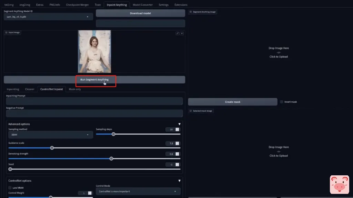The width and height of the screenshot is (353, 198).
Task: Click the Sampling steps number stepper
Action: coord(177,130)
